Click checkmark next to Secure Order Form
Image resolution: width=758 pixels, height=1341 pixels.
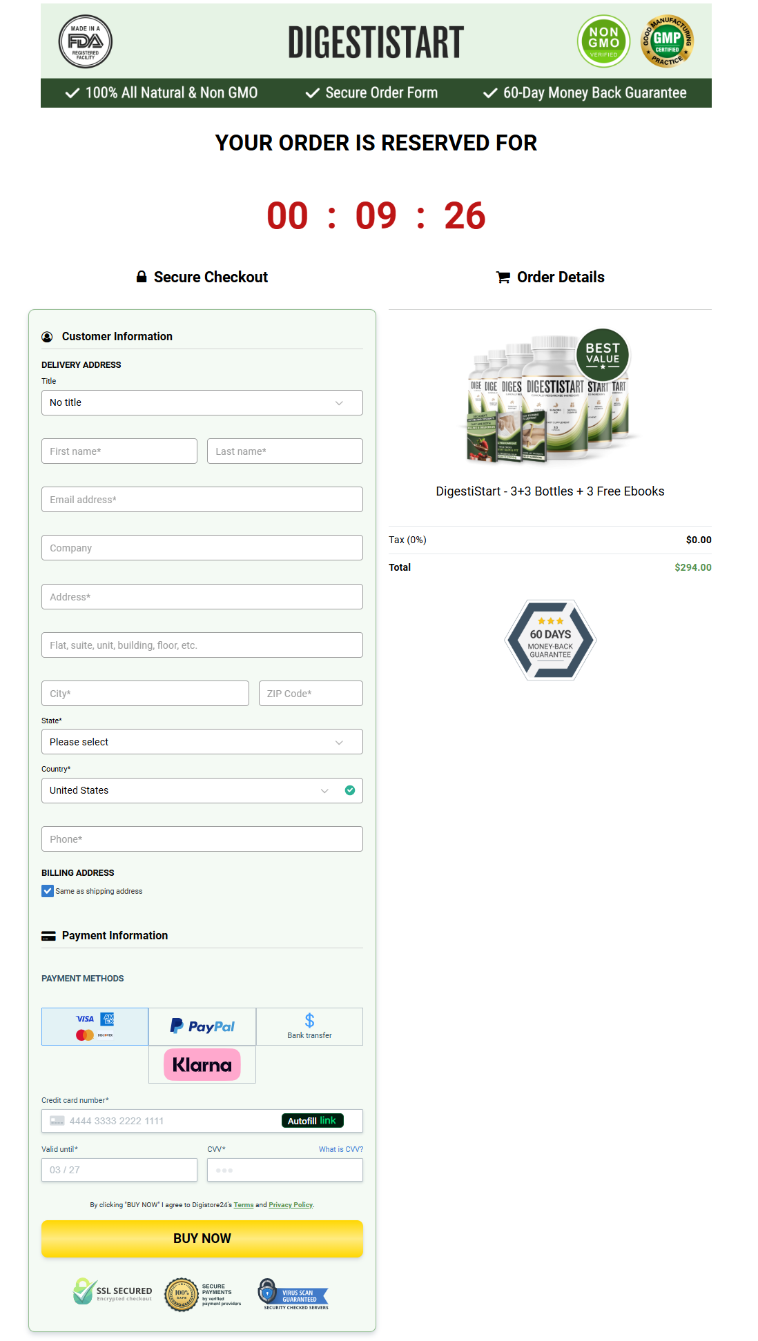coord(313,93)
